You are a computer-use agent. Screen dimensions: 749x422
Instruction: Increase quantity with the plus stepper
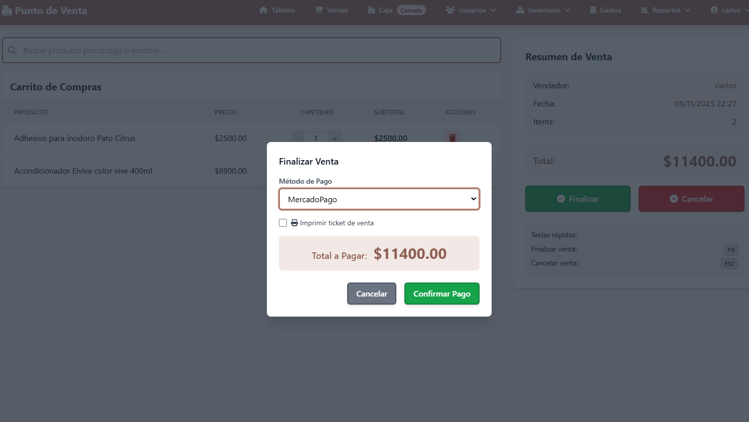(x=335, y=138)
